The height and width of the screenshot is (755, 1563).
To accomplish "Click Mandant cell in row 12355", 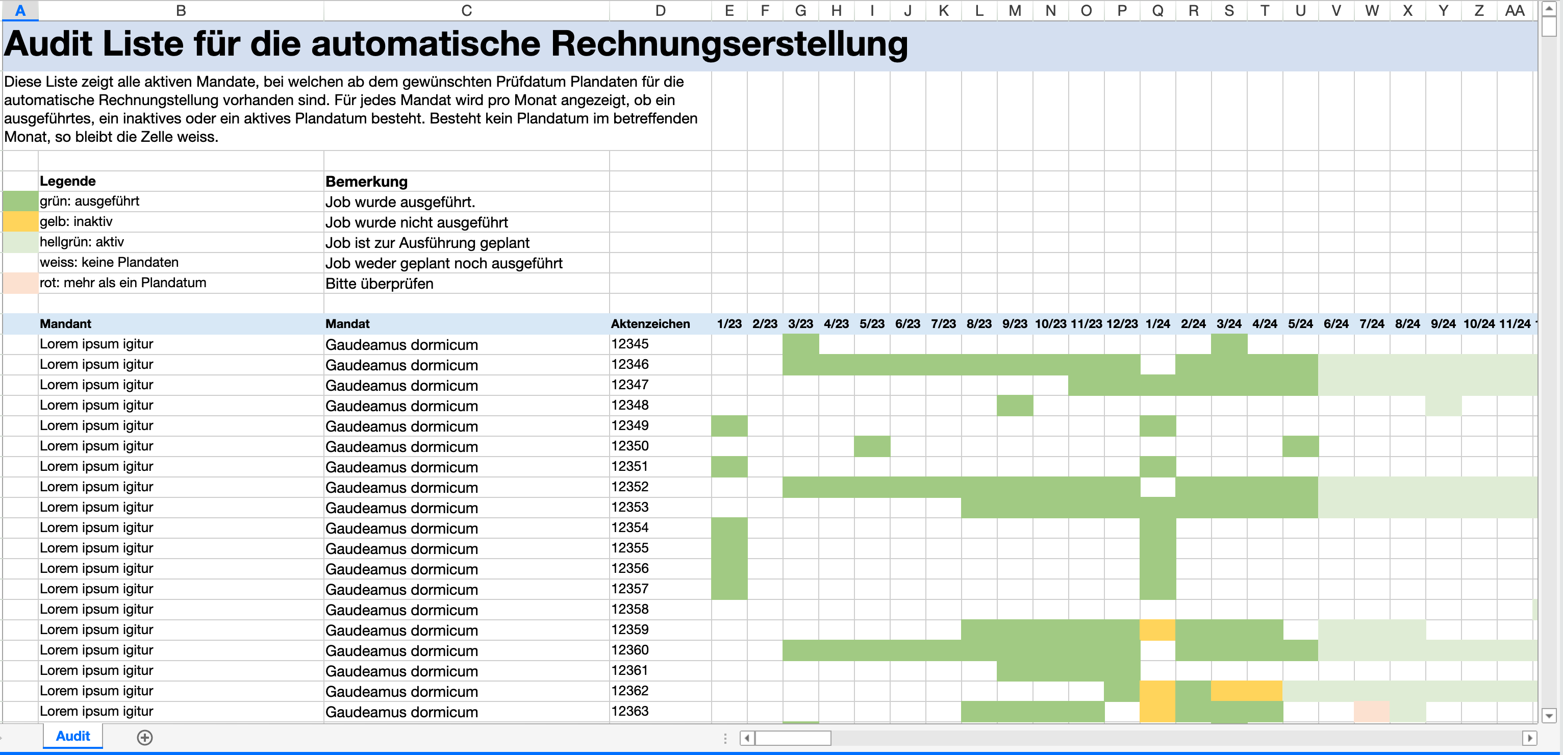I will [181, 548].
